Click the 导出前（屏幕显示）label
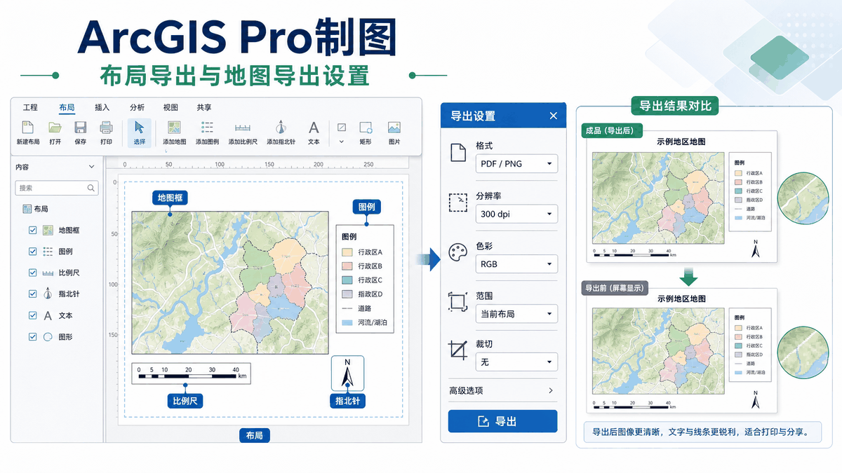The height and width of the screenshot is (473, 842). pos(615,288)
